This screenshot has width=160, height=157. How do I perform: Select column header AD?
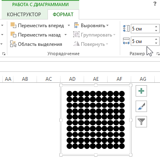pos(72,79)
